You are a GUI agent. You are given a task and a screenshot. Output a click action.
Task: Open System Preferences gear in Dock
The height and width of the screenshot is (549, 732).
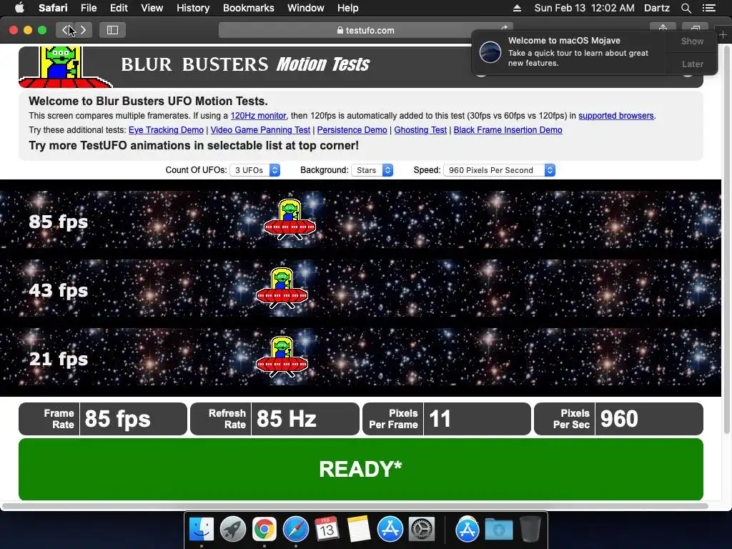(x=422, y=530)
